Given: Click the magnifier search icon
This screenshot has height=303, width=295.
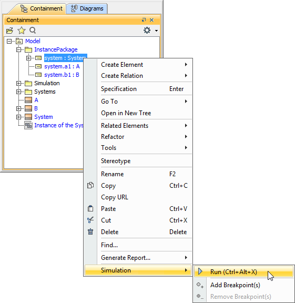Looking at the screenshot, I should (33, 31).
